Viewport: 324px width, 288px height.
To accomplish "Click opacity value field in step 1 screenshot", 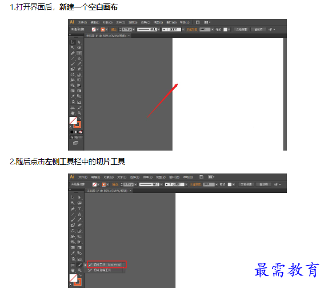I will 205,30.
